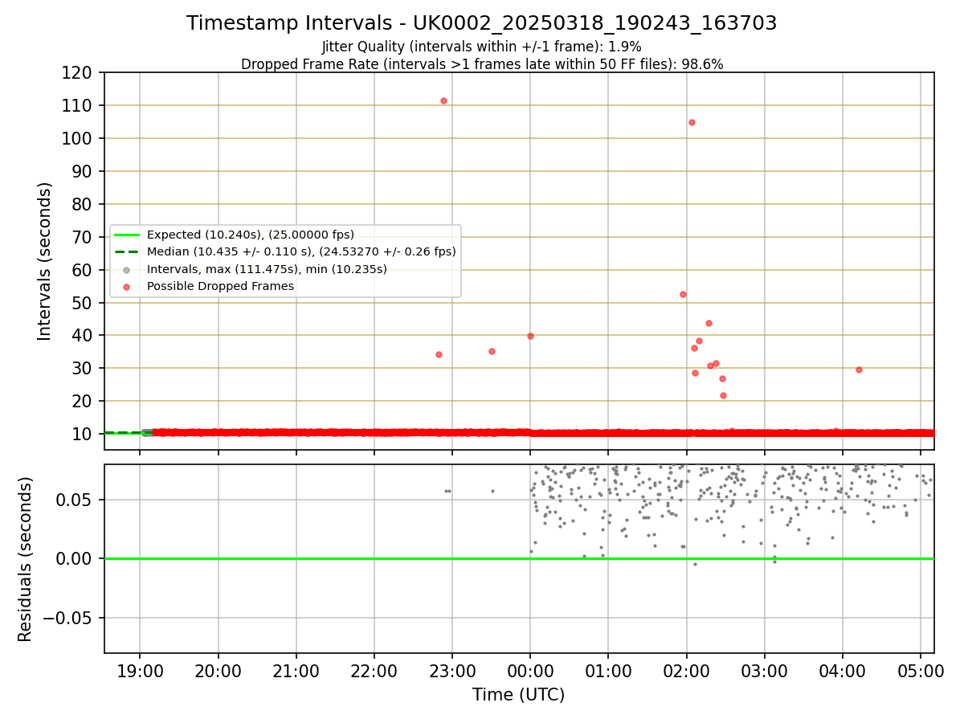Click the solid green Expected line sample in the legend

127,235
